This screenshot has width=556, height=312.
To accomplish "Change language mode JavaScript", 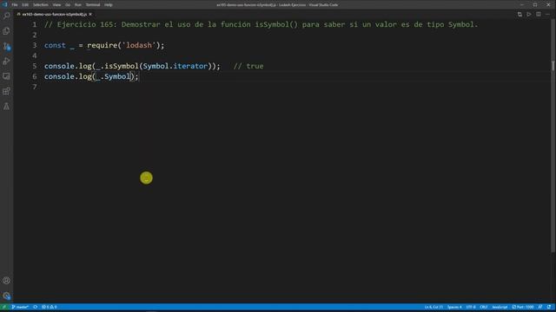I will (x=500, y=307).
